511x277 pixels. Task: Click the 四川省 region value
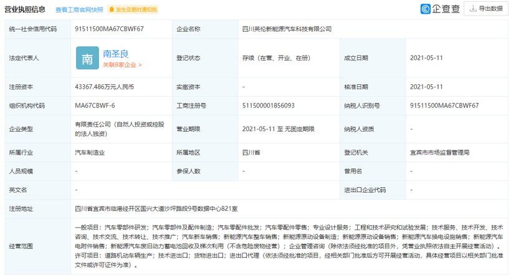click(251, 152)
